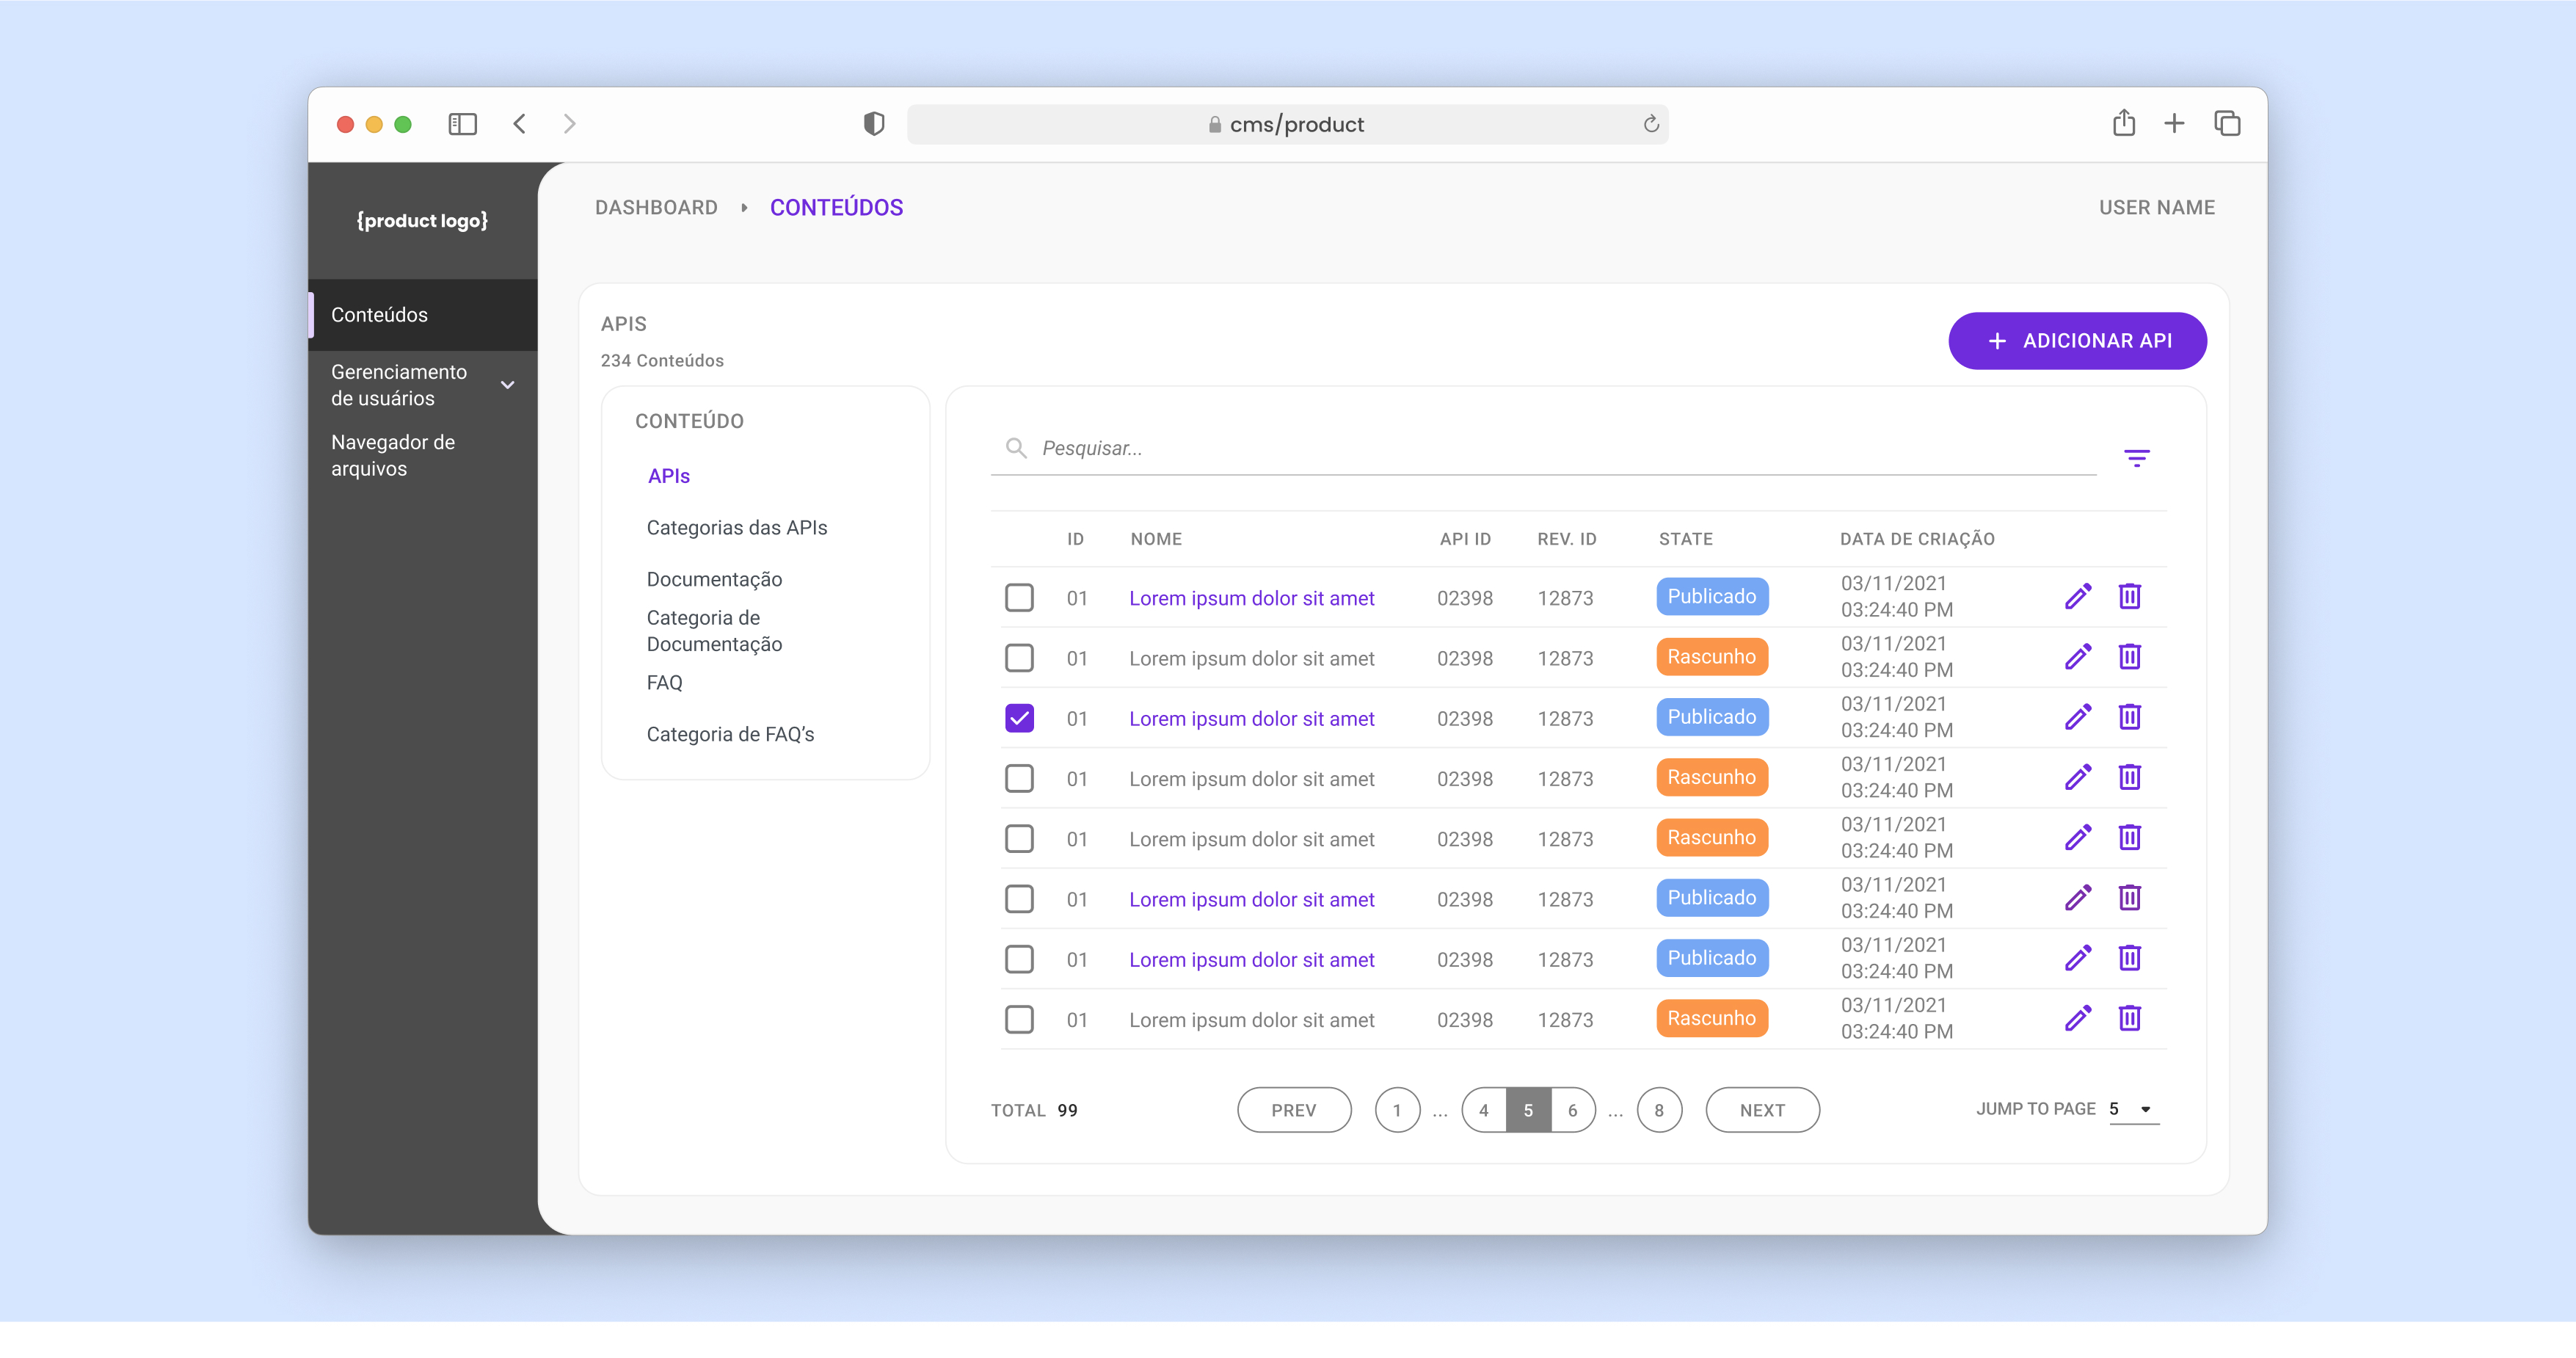Edit the first table row with pencil icon
This screenshot has height=1358, width=2576.
click(2078, 597)
